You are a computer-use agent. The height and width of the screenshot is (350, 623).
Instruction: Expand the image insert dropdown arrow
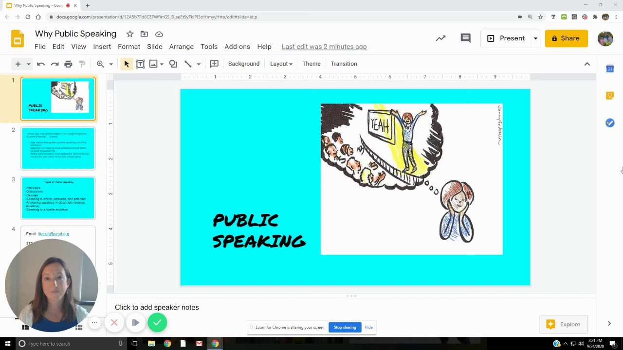[162, 64]
